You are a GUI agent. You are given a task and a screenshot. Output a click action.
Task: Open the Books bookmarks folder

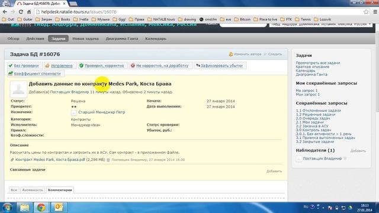coord(63,20)
